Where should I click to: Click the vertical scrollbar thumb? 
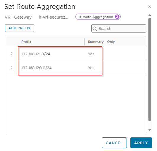[x=150, y=69]
